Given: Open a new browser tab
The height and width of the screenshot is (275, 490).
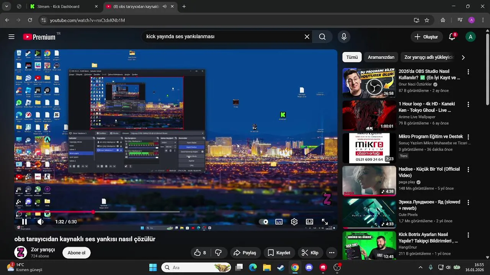Looking at the screenshot, I should pos(184,6).
